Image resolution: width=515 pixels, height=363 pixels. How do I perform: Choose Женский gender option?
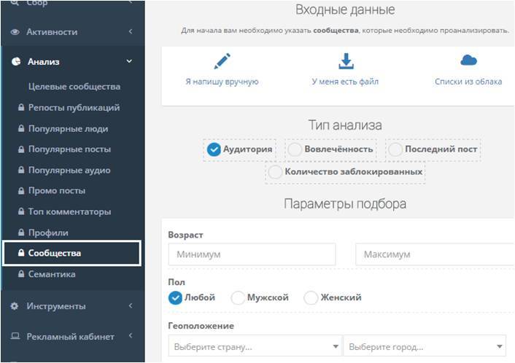tap(311, 297)
